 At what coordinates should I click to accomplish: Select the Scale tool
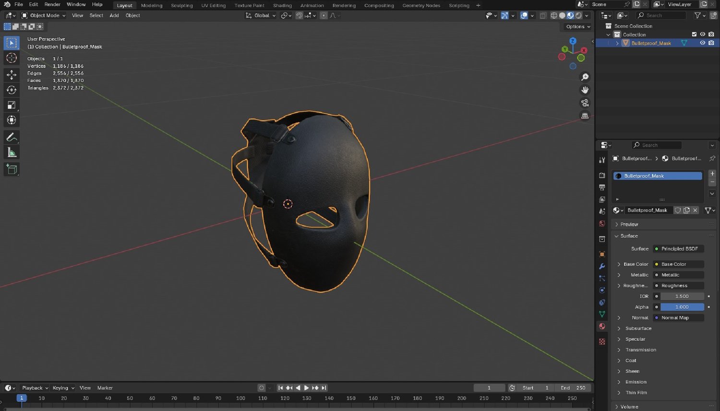click(x=12, y=105)
